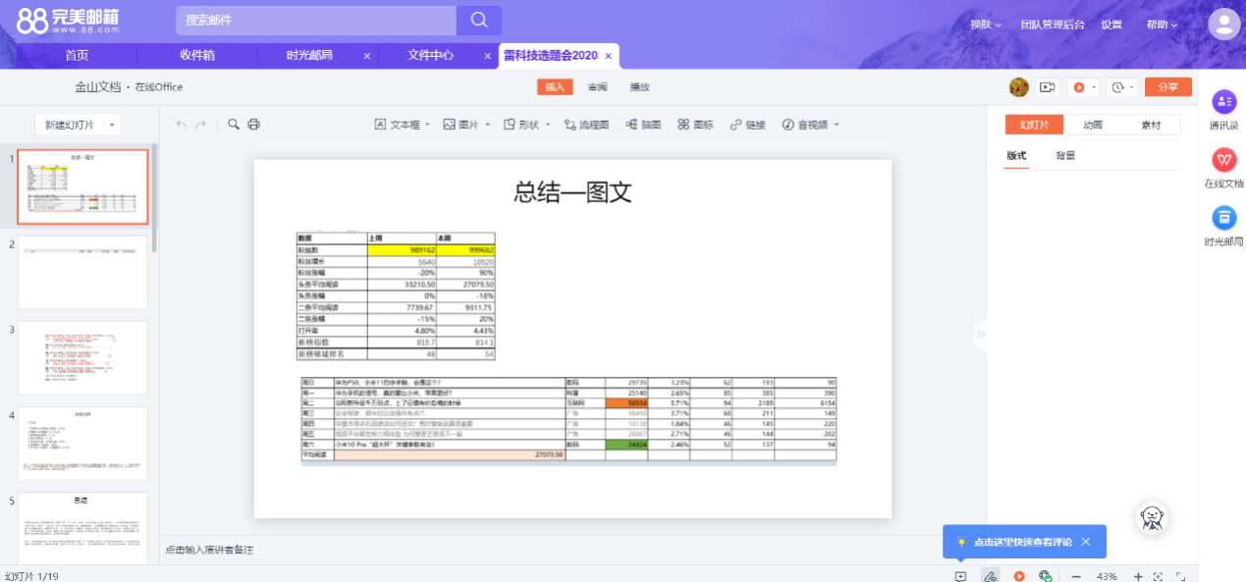The width and height of the screenshot is (1246, 582).
Task: Click the collaborator avatar near 分享
Action: point(1019,87)
